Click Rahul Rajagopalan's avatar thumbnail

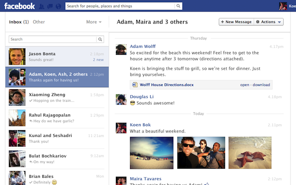point(17,118)
